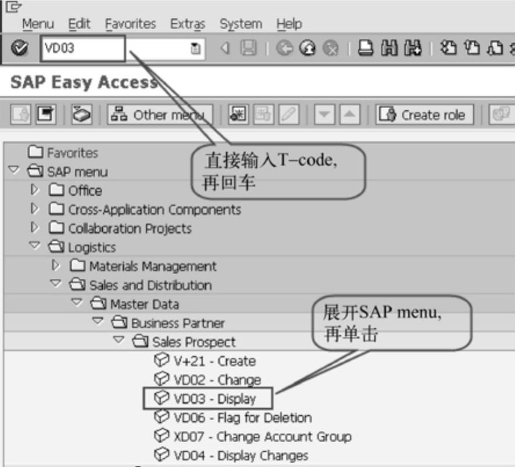Image resolution: width=515 pixels, height=467 pixels.
Task: Open the Help menu
Action: 289,24
